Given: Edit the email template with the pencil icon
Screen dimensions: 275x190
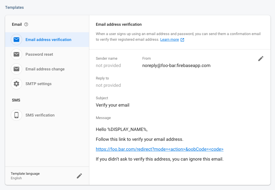Looking at the screenshot, I should [x=261, y=59].
